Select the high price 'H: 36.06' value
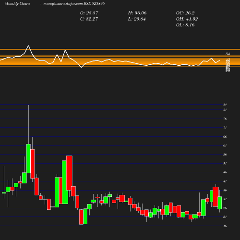The image size is (240, 240). click(x=137, y=13)
